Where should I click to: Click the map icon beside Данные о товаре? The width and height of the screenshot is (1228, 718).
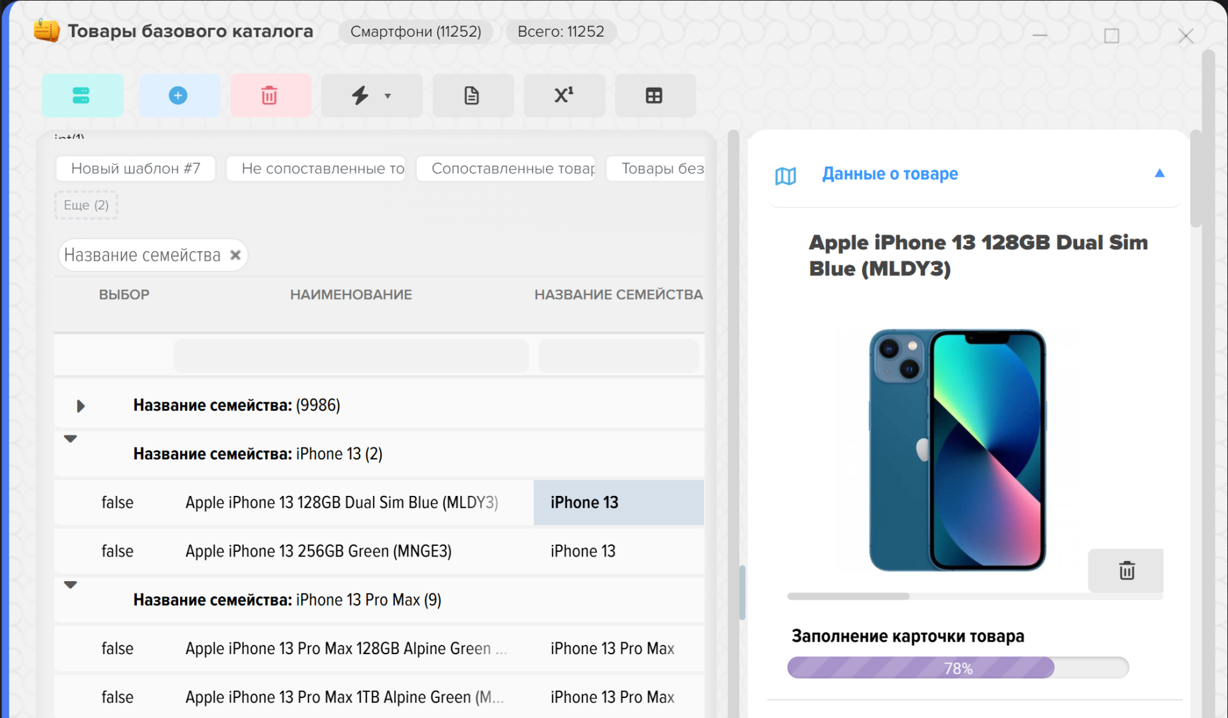[785, 176]
